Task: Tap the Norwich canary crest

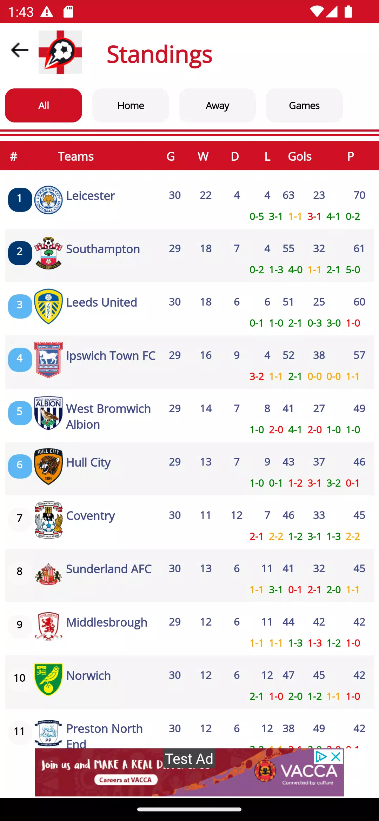Action: [48, 680]
